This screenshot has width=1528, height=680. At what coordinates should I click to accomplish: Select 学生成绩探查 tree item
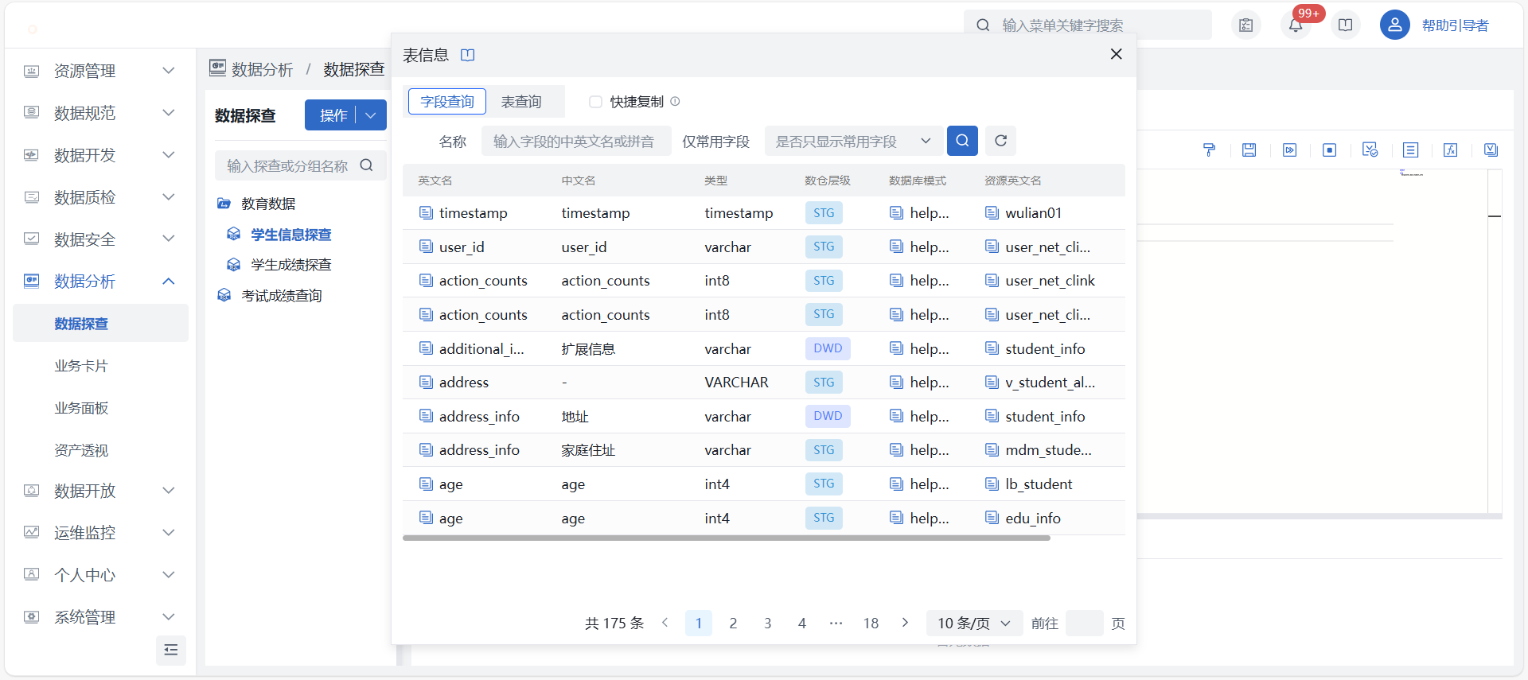tap(291, 265)
